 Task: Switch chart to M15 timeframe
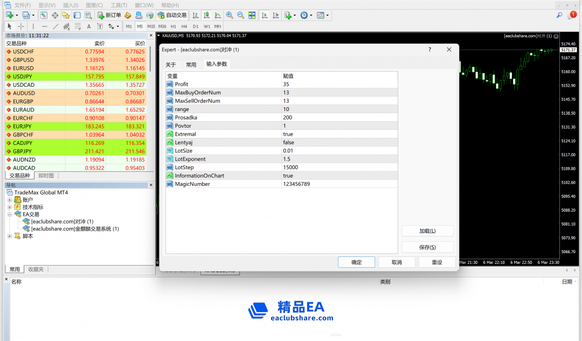click(x=151, y=26)
